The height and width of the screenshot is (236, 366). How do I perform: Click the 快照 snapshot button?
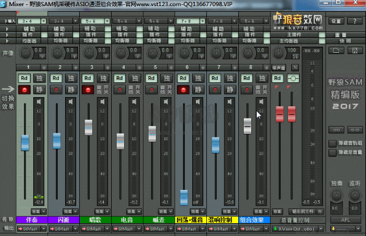click(345, 41)
